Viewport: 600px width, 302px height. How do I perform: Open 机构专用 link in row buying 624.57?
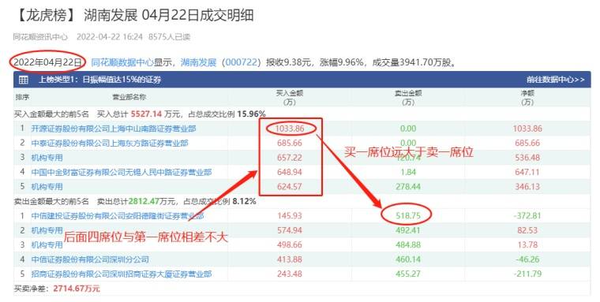[47, 187]
